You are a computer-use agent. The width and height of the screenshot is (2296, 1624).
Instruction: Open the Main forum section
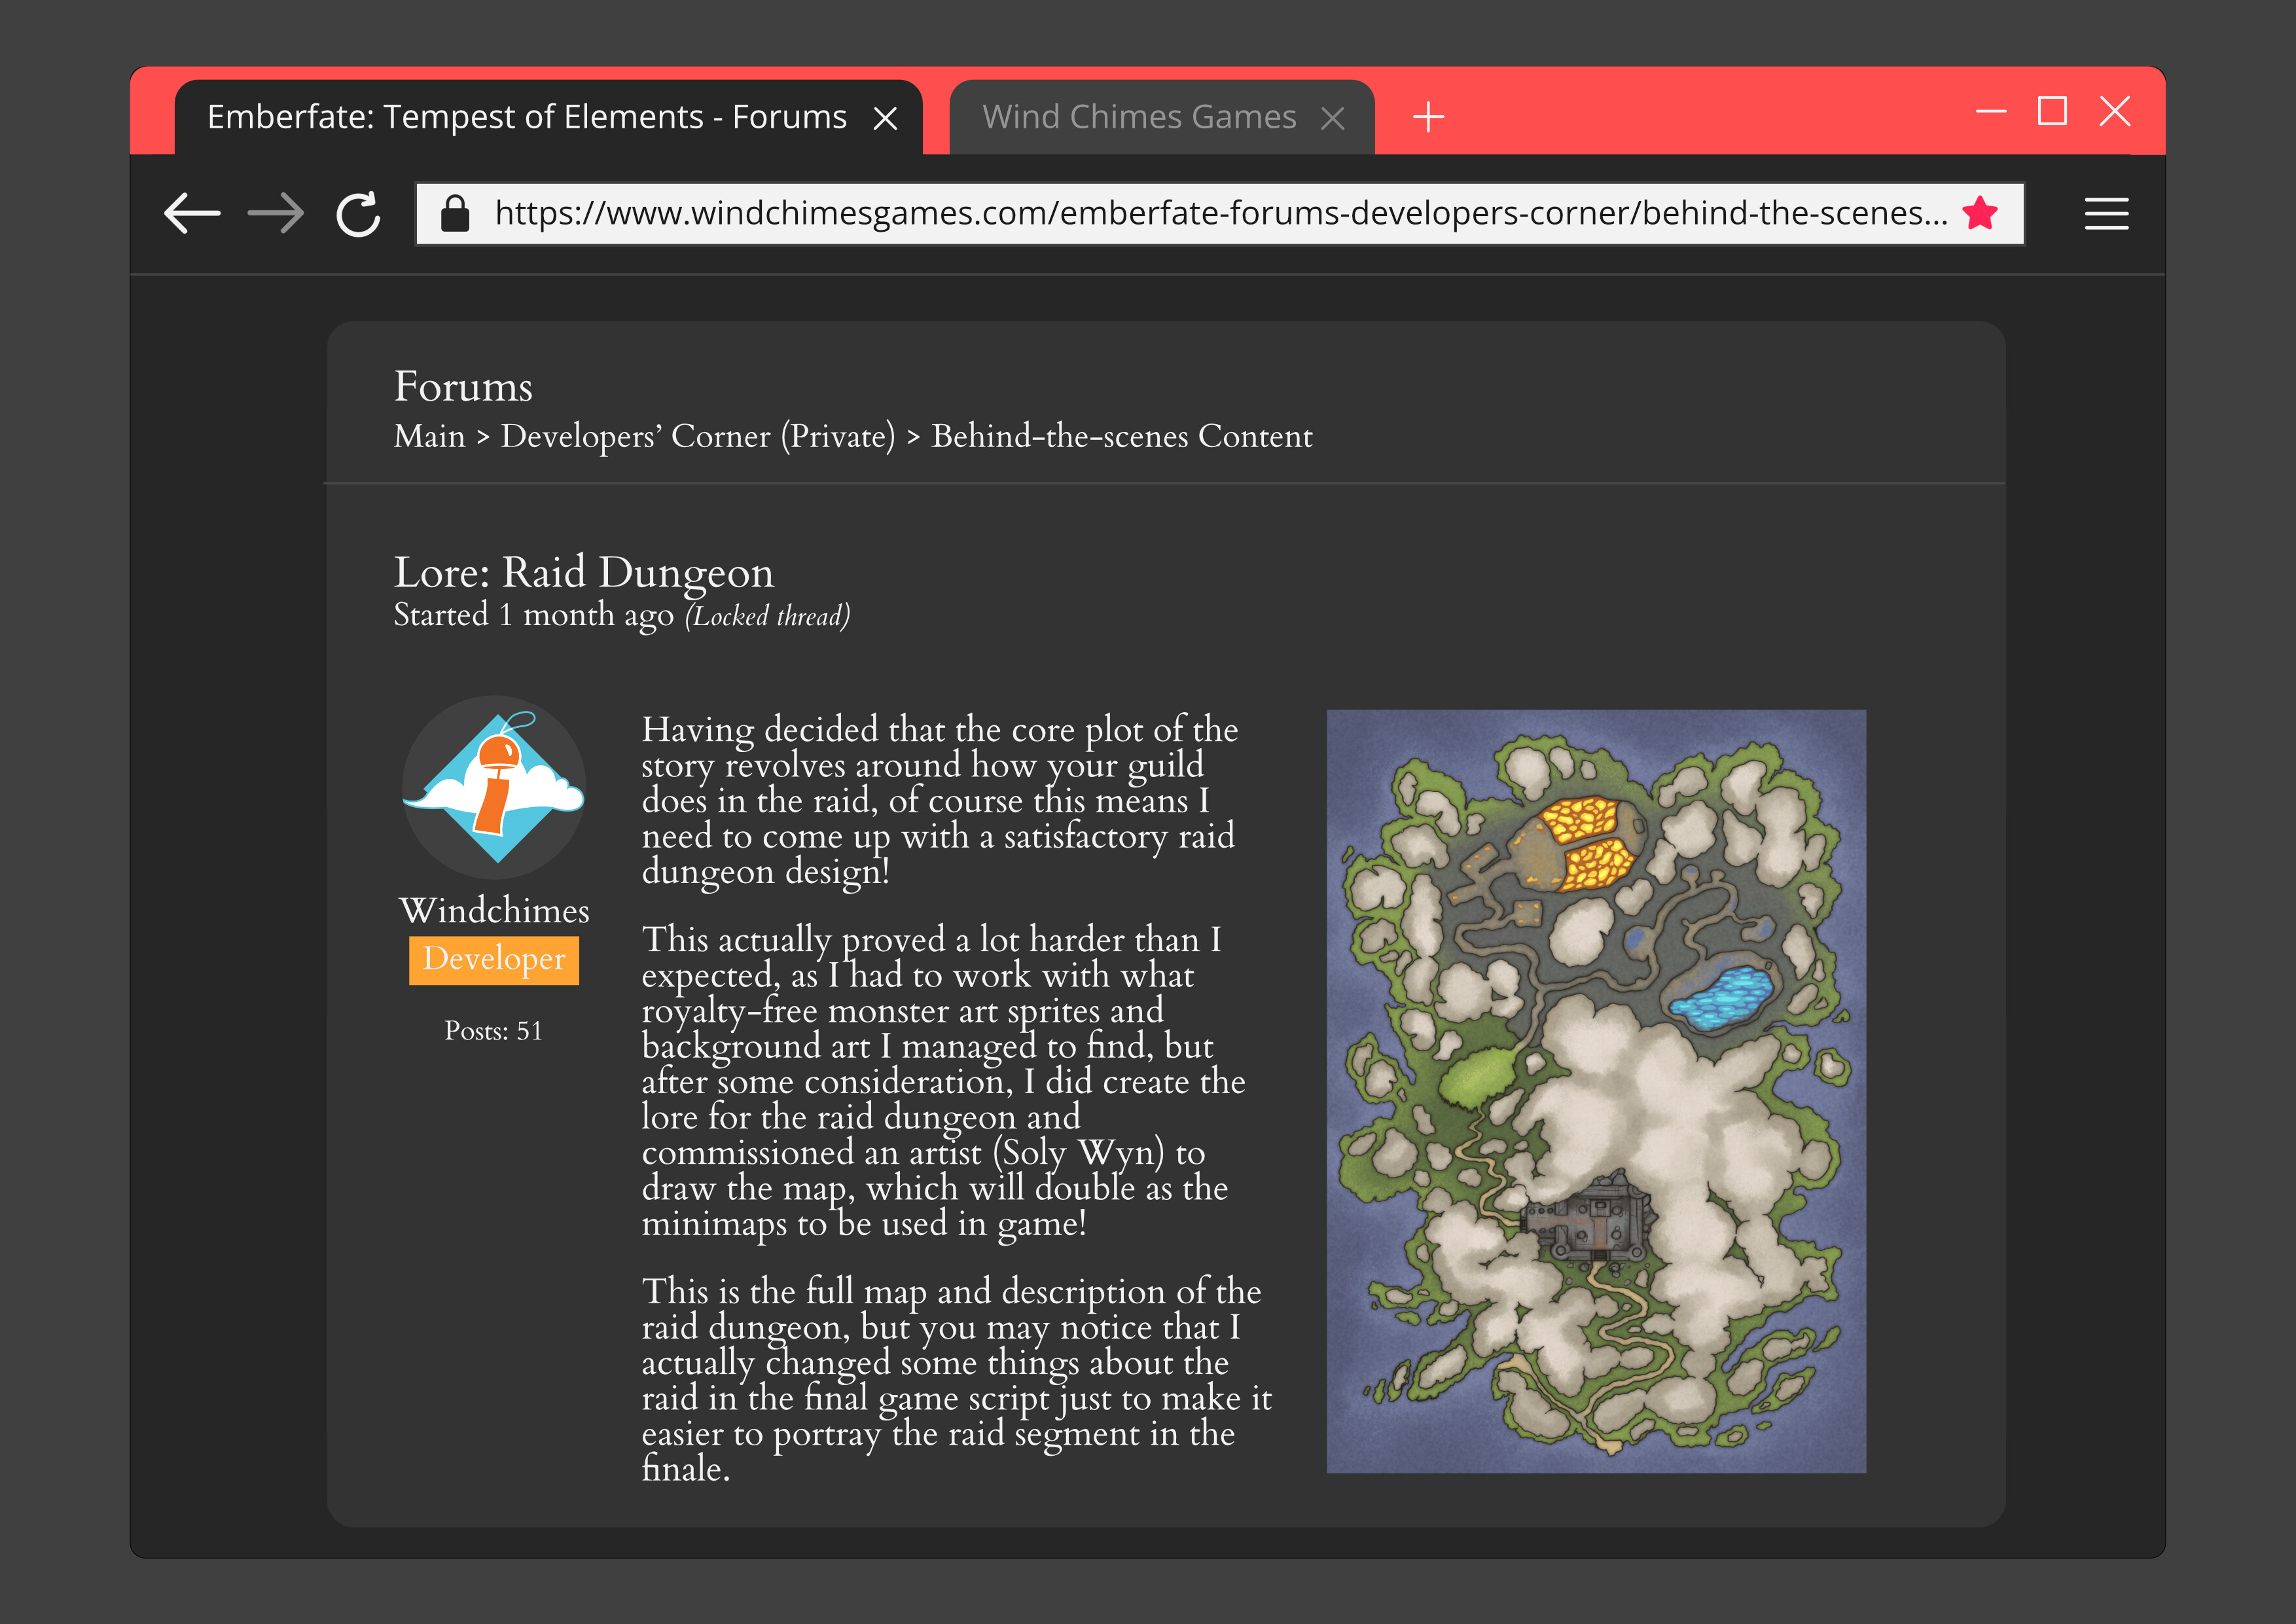point(431,436)
